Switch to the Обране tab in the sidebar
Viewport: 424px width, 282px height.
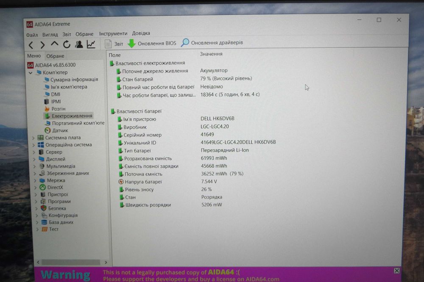55,56
